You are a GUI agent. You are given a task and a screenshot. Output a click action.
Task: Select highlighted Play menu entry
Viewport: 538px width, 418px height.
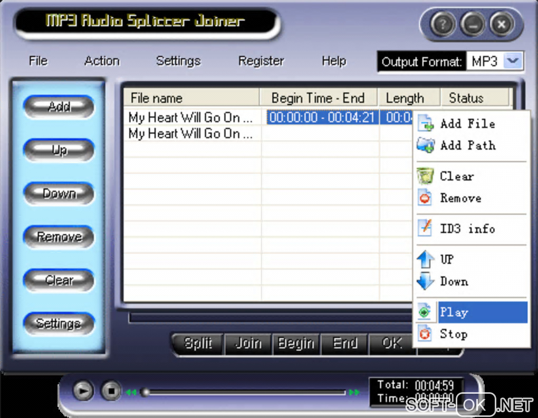point(472,312)
